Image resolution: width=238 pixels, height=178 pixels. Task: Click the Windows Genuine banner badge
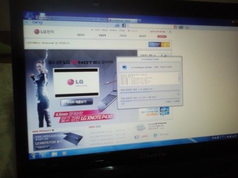159,44
